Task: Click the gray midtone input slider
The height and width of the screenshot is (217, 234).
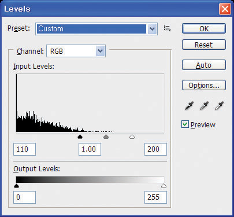Action: tap(106, 137)
